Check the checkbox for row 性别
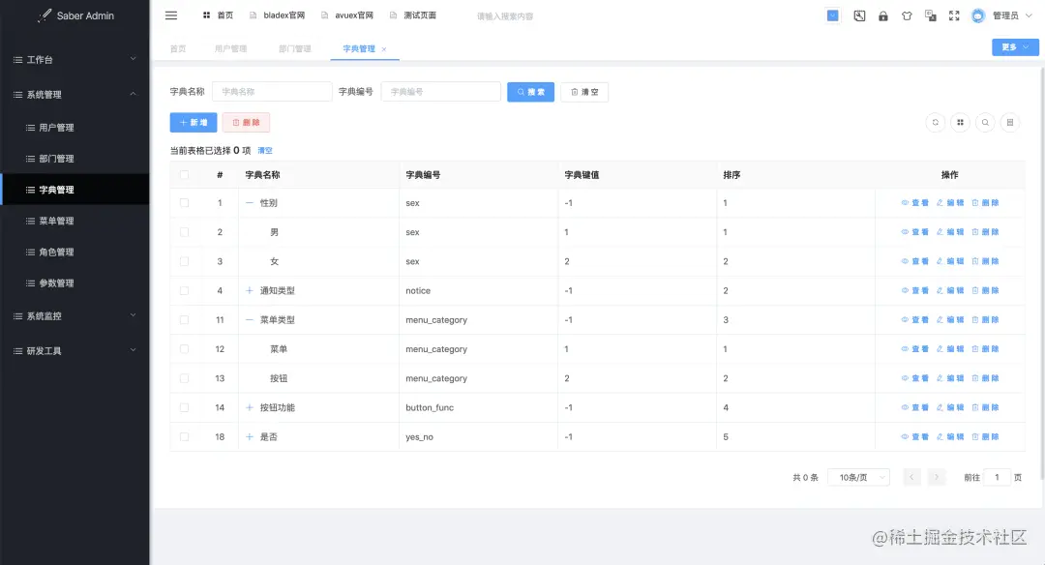 click(183, 202)
